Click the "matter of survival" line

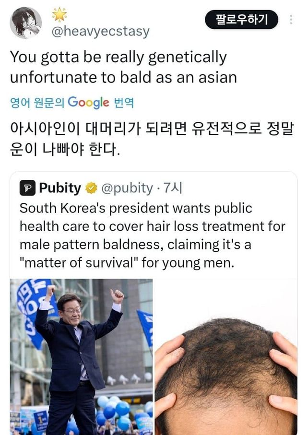(127, 263)
